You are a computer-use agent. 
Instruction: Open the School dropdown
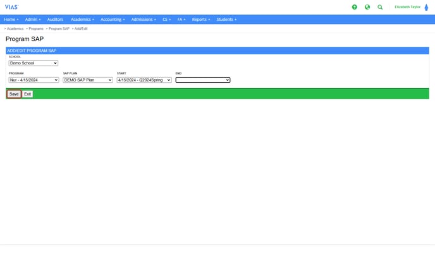(34, 63)
